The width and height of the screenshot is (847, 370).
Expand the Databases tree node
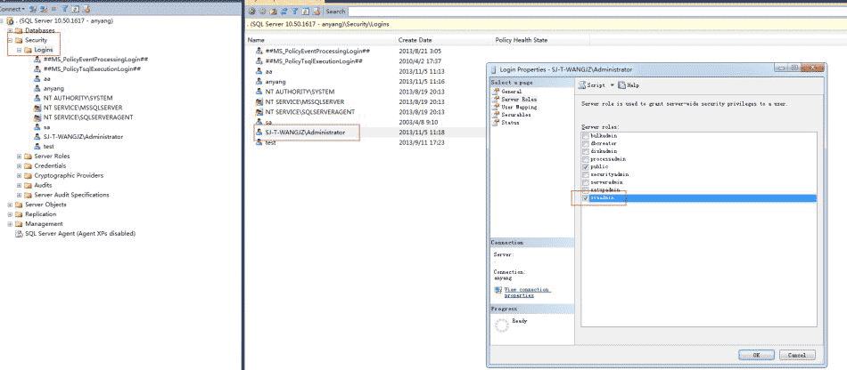pos(9,31)
